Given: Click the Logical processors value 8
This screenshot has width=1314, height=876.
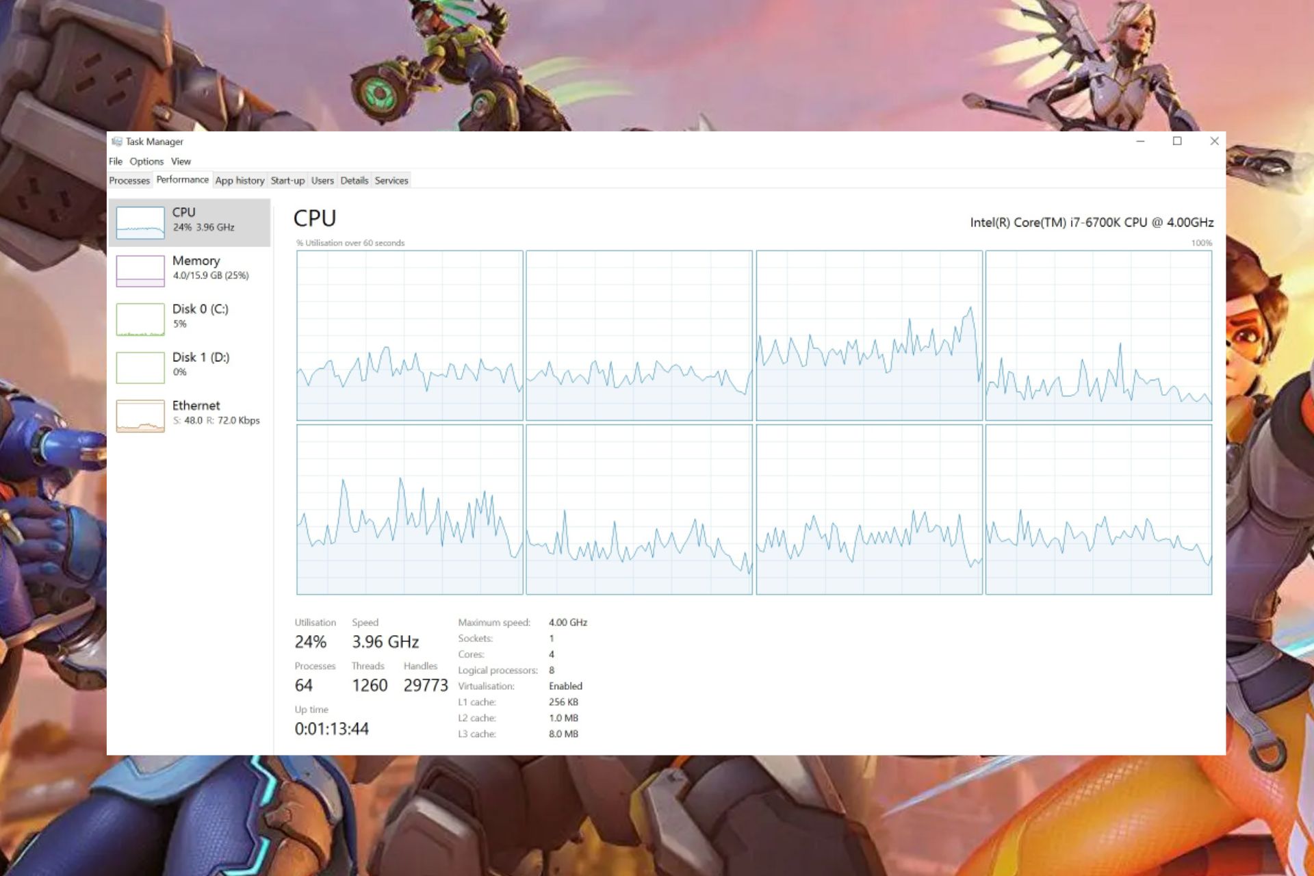Looking at the screenshot, I should (x=552, y=671).
